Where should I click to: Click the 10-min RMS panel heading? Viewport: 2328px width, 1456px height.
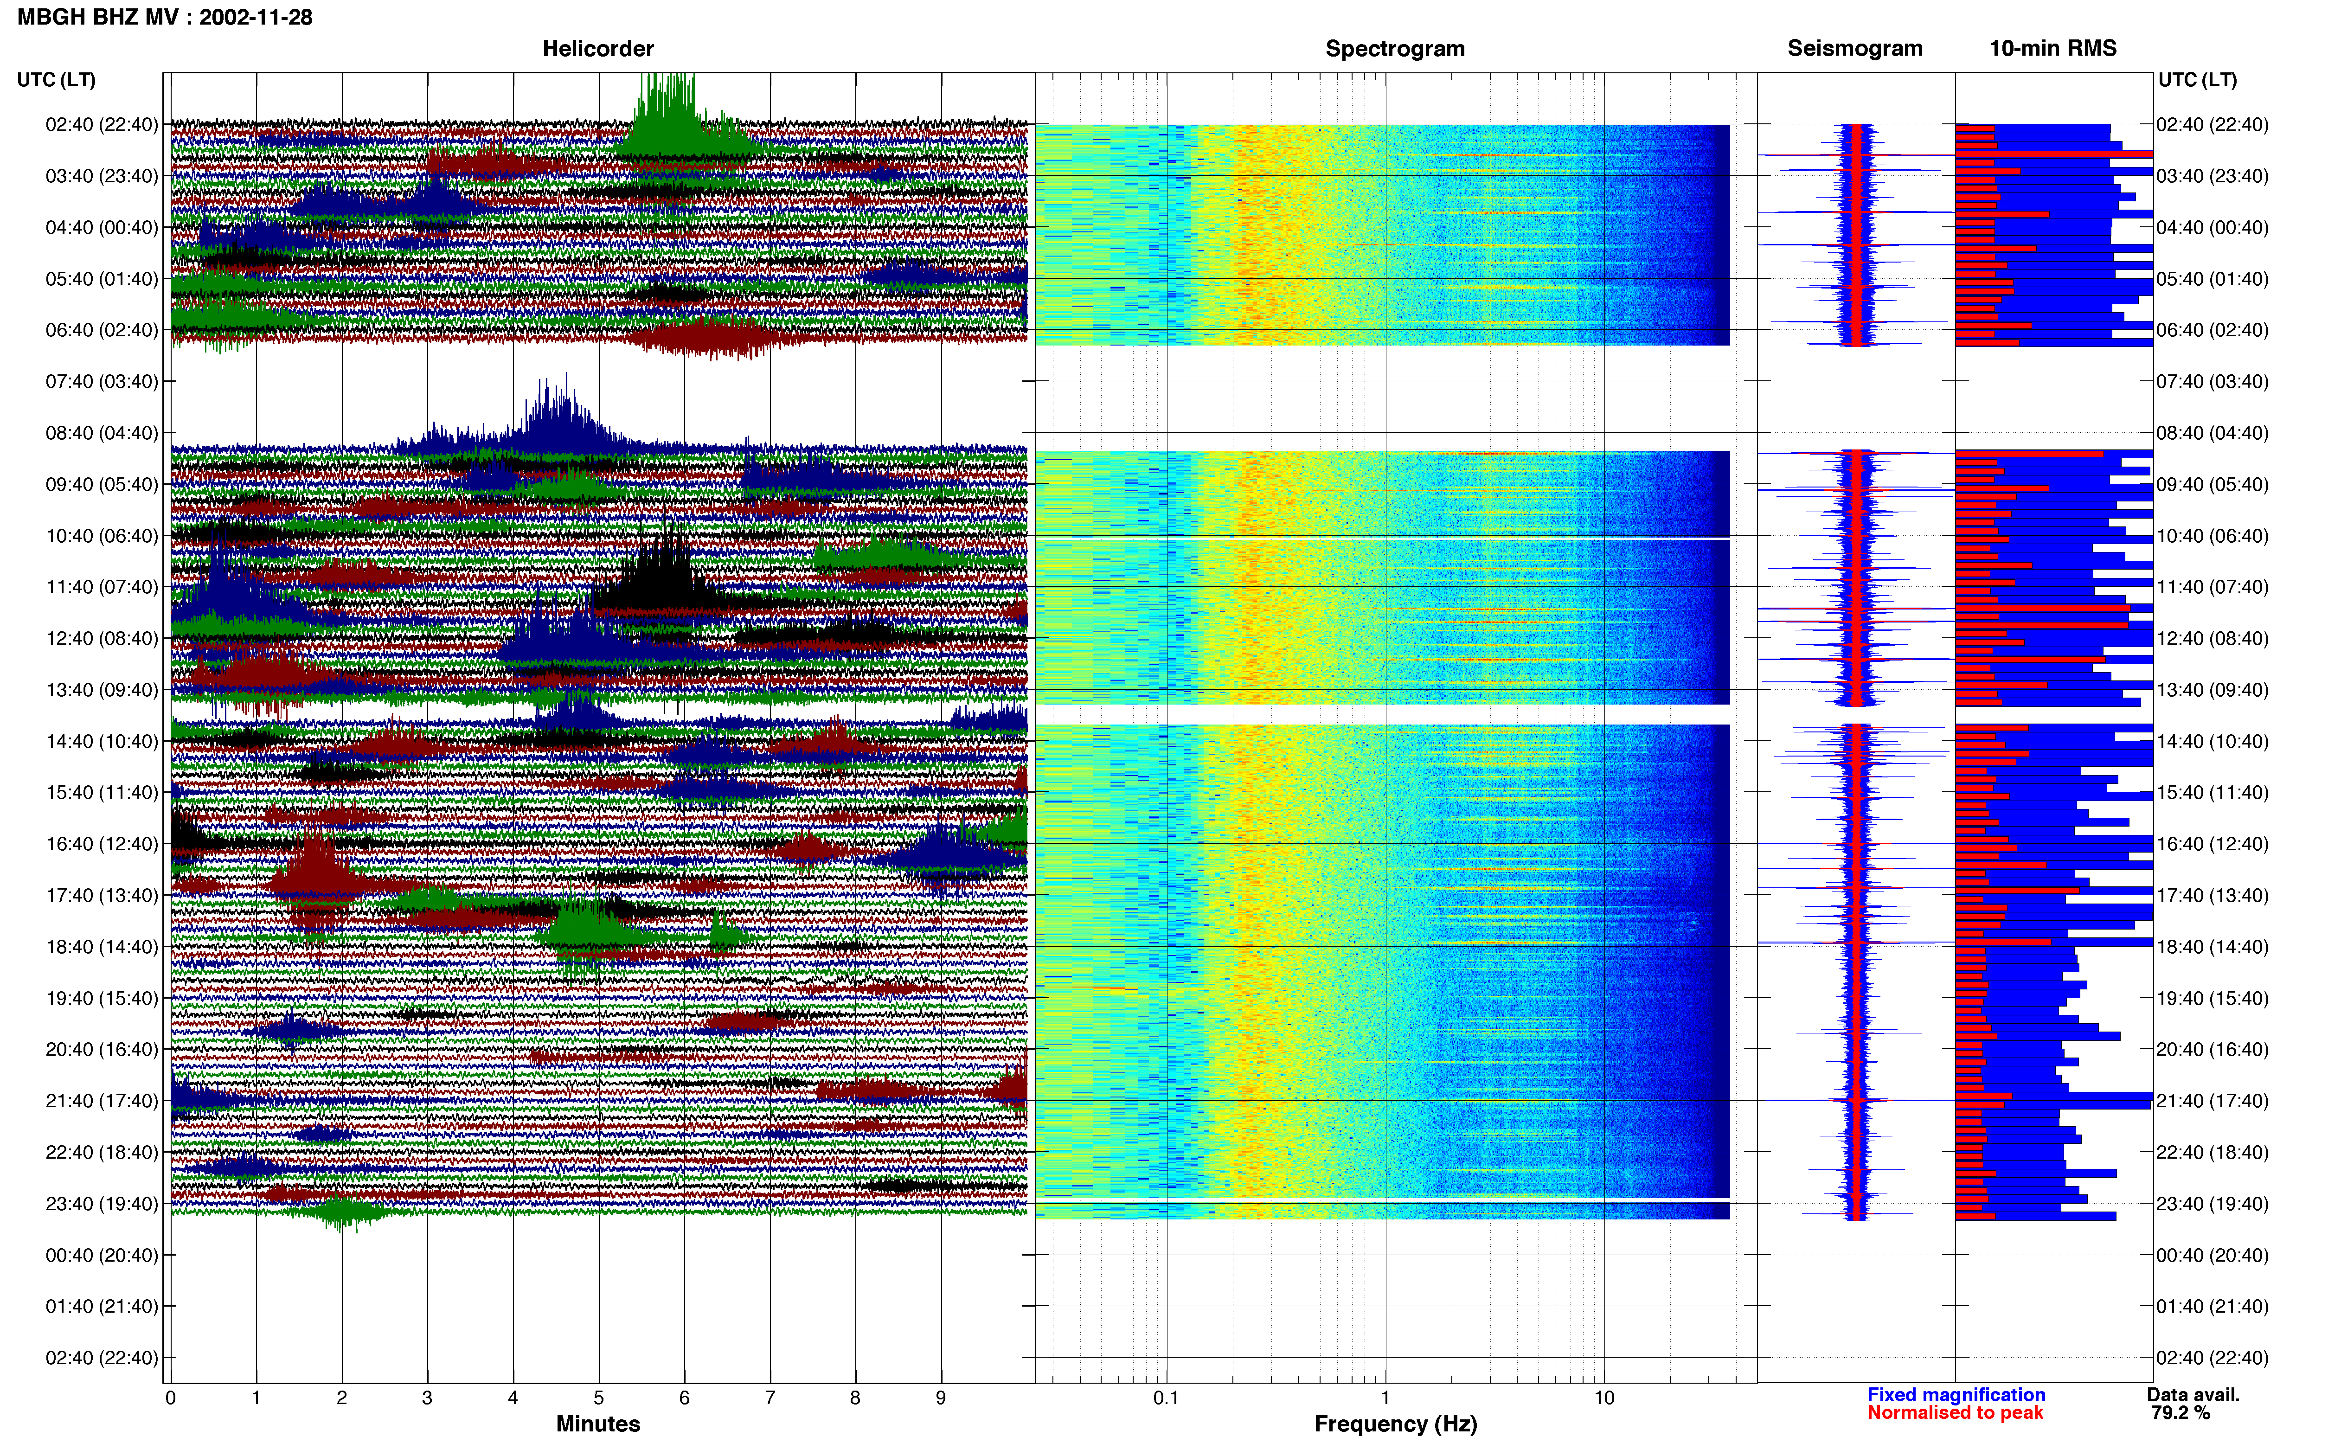coord(2052,48)
